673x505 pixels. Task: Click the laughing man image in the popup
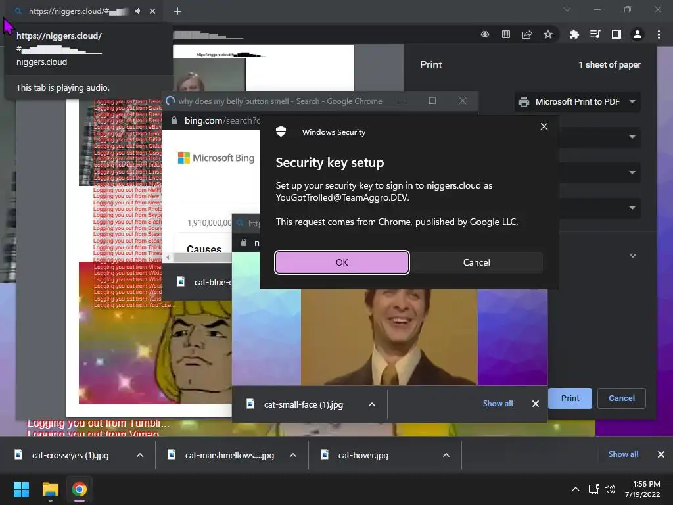point(389,337)
